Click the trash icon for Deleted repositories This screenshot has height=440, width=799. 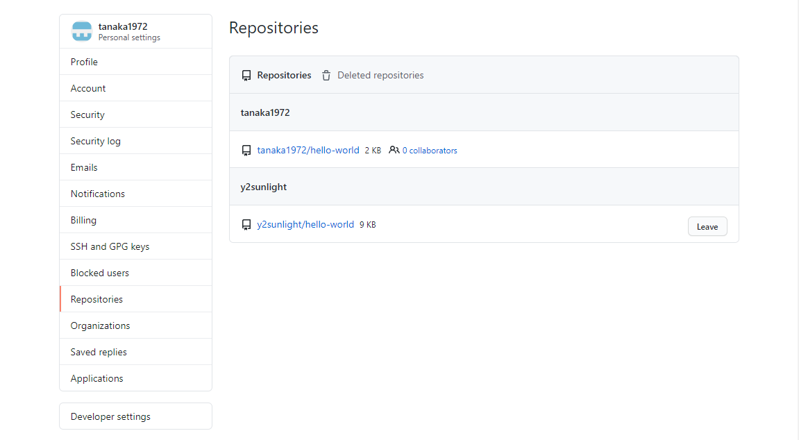tap(326, 76)
